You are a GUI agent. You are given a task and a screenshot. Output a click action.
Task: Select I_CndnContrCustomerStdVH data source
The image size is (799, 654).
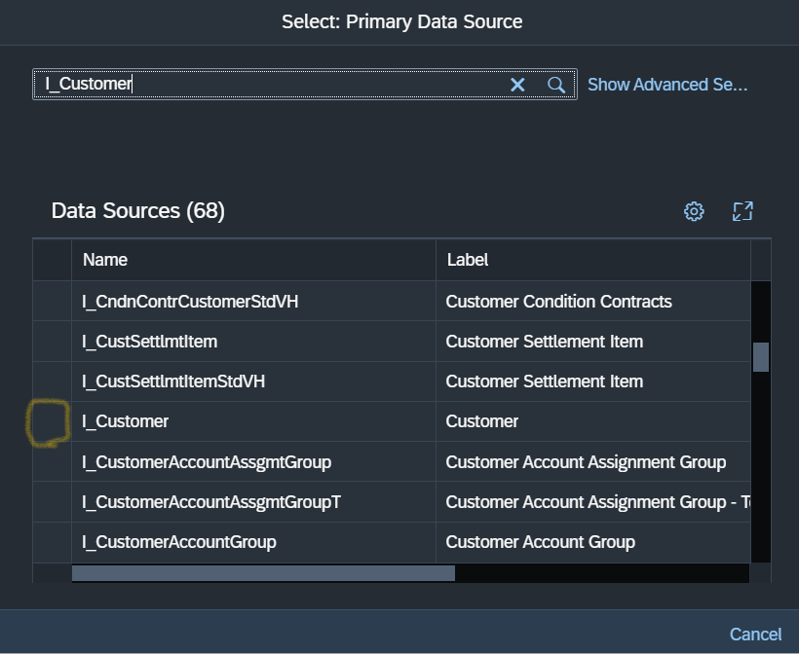[x=190, y=302]
